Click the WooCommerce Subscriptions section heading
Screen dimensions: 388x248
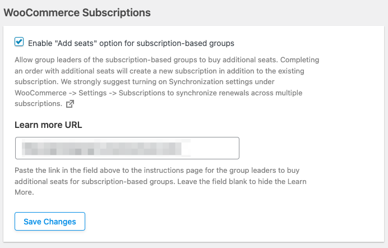pyautogui.click(x=77, y=11)
